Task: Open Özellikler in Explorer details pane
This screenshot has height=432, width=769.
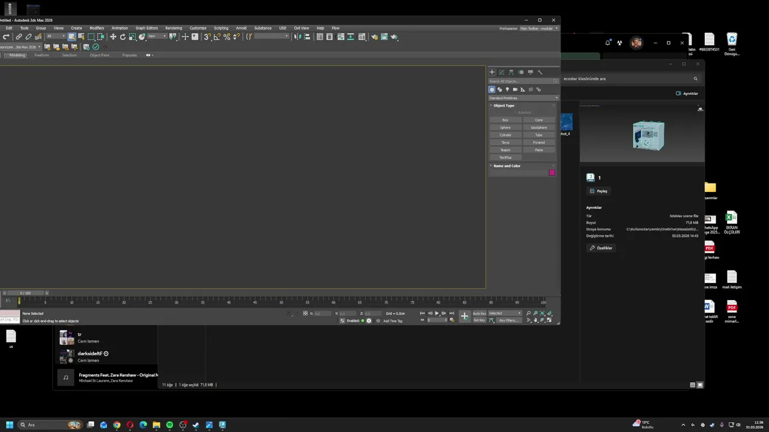Action: (x=601, y=248)
